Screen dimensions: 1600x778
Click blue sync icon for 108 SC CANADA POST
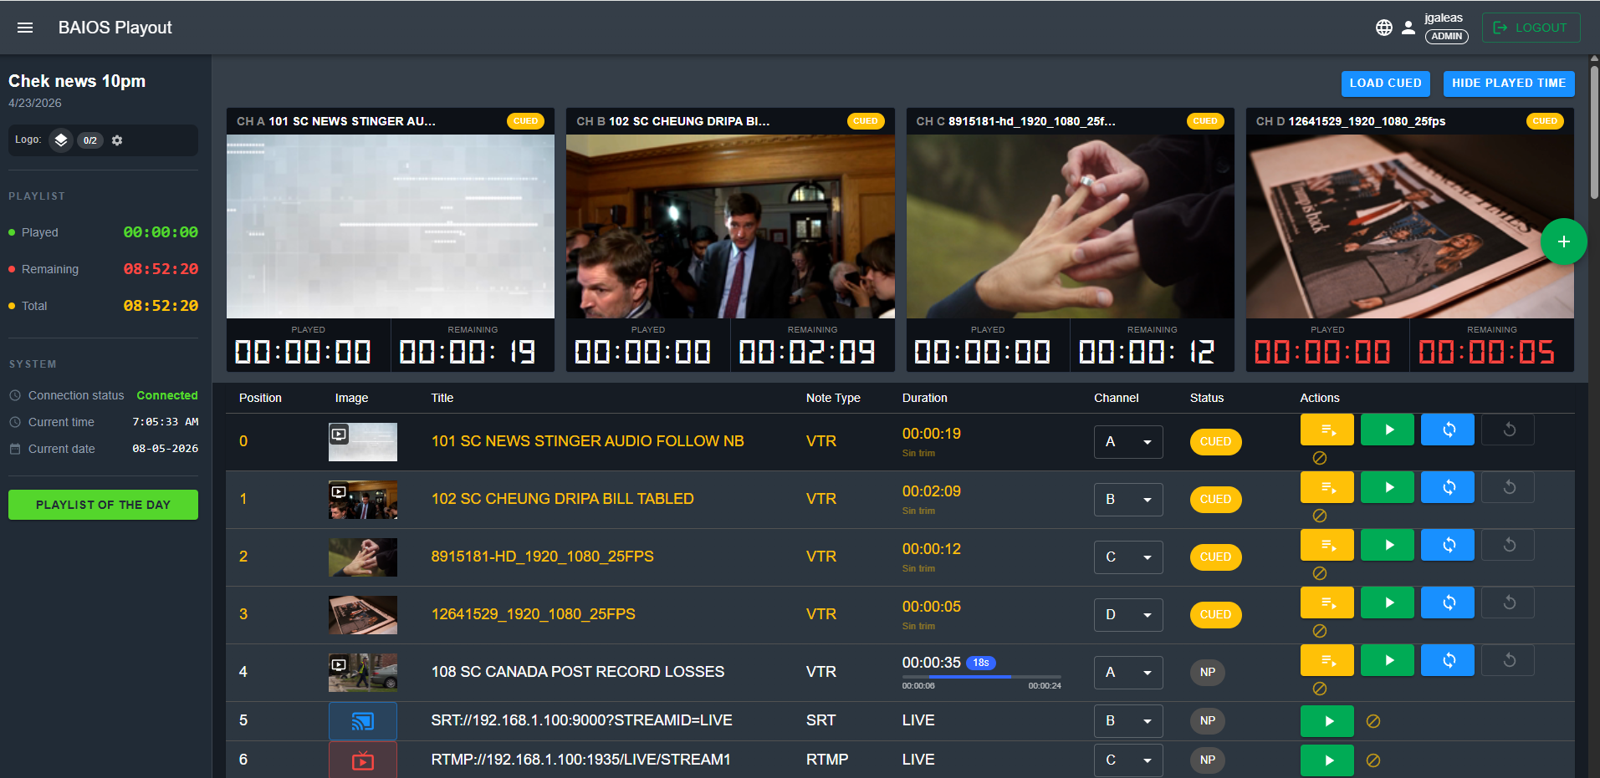click(1449, 660)
